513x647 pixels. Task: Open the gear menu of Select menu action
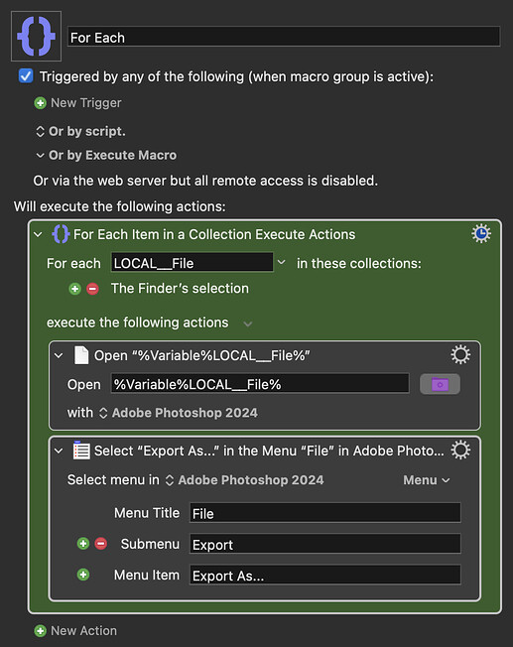click(x=460, y=451)
